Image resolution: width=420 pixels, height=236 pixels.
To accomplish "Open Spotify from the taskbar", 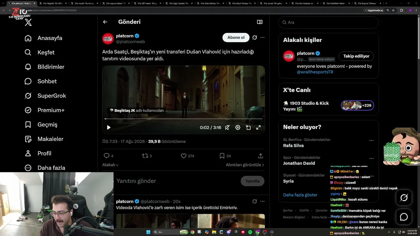I will click(x=250, y=232).
